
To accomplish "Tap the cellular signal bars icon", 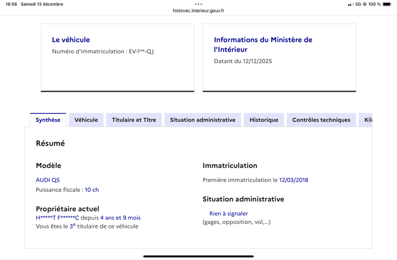I will pos(351,4).
